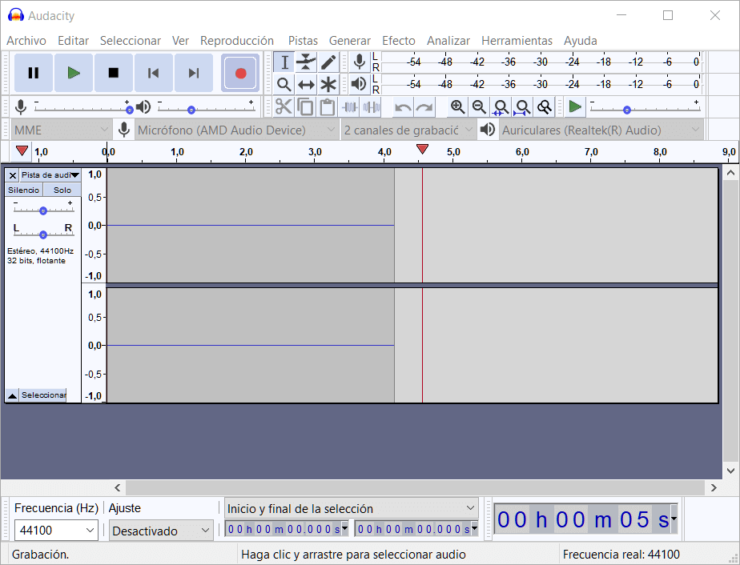This screenshot has height=565, width=740.
Task: Select the Selection (I-beam) tool
Action: point(284,62)
